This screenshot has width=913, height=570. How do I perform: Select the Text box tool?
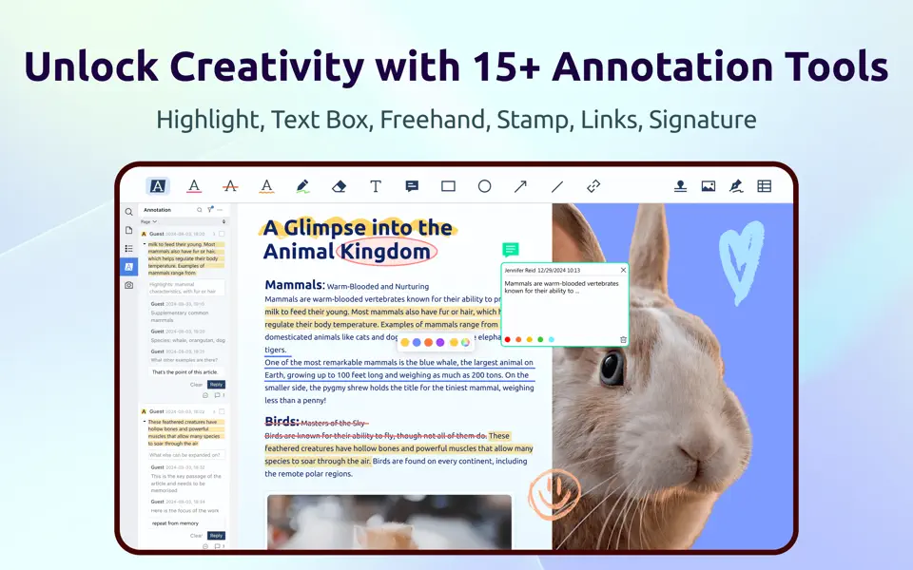[376, 186]
